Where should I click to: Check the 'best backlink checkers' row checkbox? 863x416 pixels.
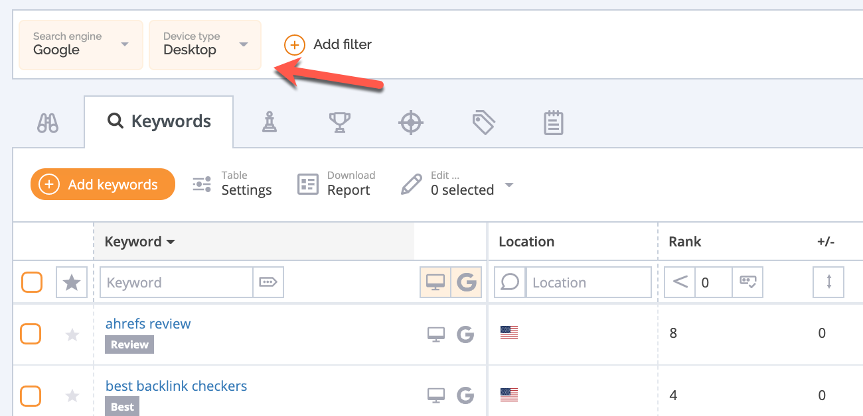point(31,396)
